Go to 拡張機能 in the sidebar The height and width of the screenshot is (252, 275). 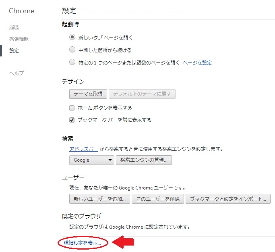19,39
